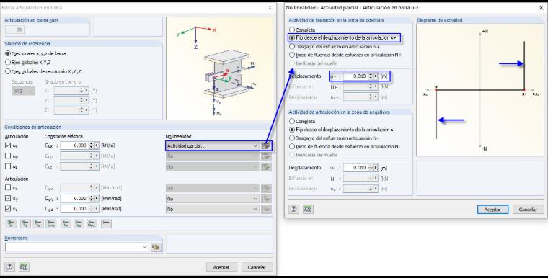This screenshot has height=278, width=548.
Task: Click arrow button next to u+ displacement
Action: click(376, 76)
